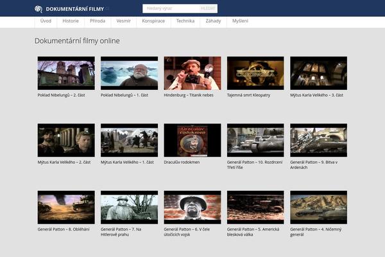Open the Konspirace category

[153, 21]
